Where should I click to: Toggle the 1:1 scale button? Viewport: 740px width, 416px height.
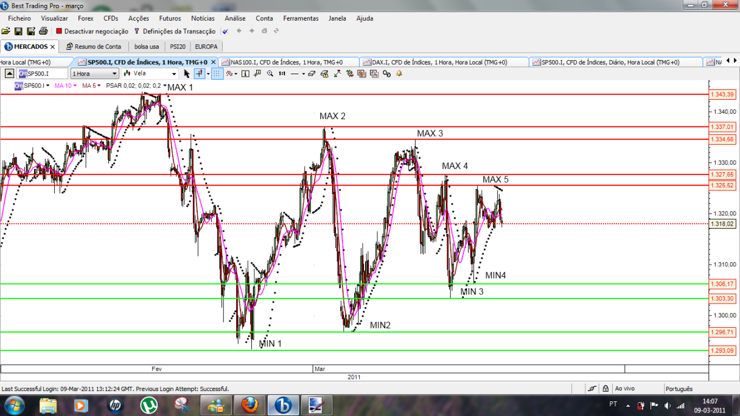pos(282,74)
